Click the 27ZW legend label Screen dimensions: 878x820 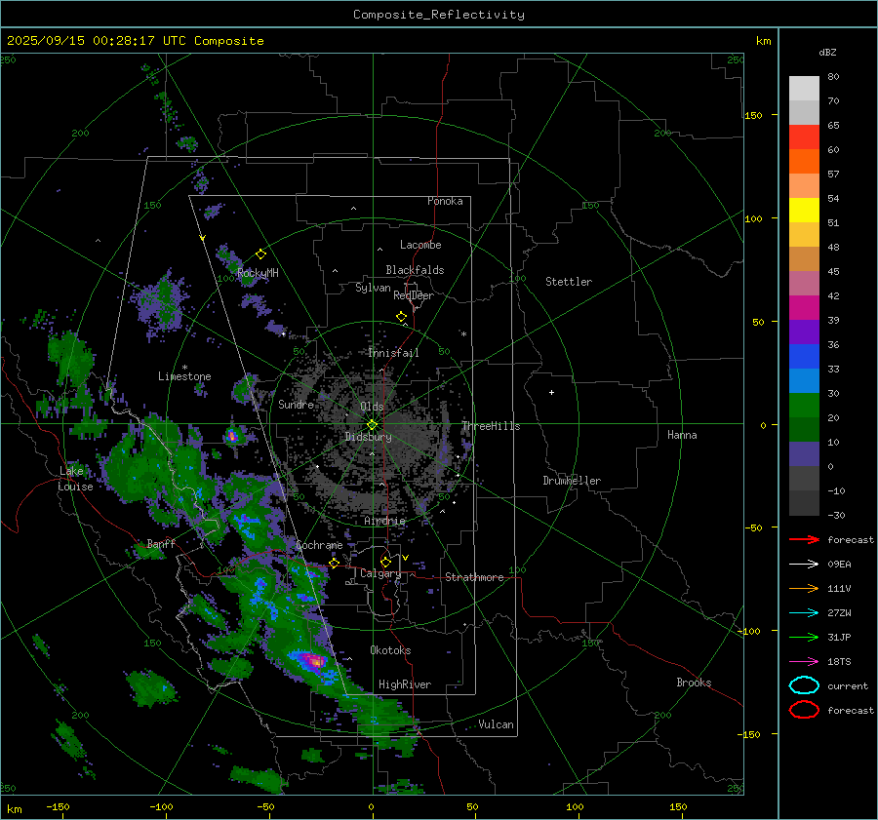click(839, 613)
